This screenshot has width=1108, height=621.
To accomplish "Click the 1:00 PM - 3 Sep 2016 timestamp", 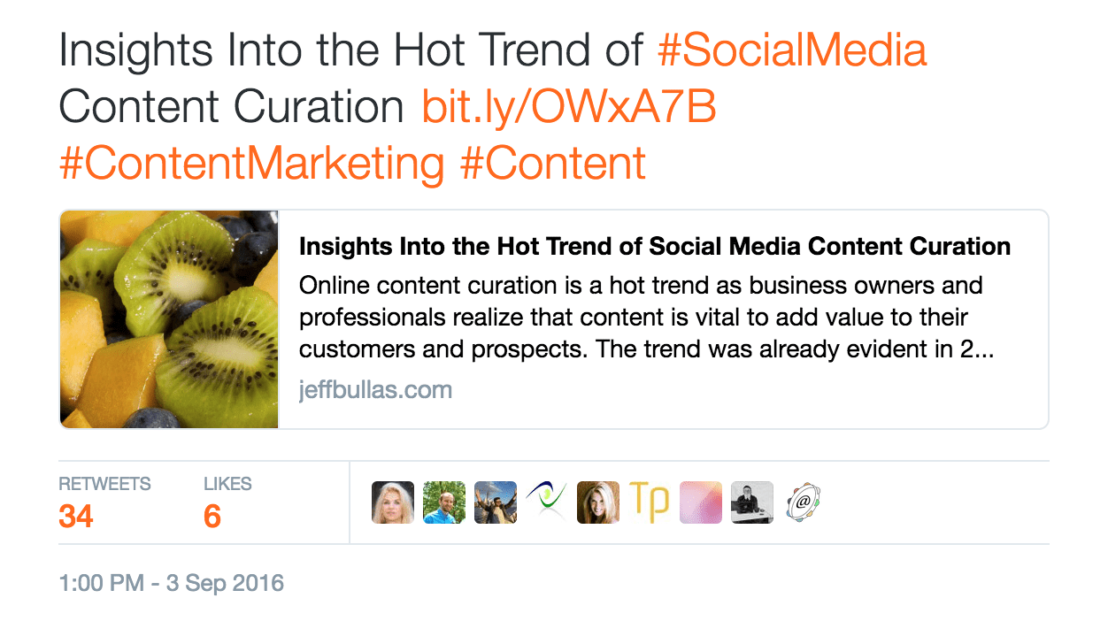I will pos(172,584).
